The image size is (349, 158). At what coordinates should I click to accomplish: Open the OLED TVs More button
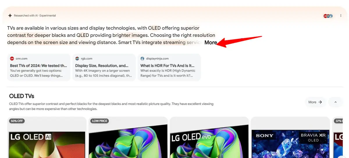point(315,102)
